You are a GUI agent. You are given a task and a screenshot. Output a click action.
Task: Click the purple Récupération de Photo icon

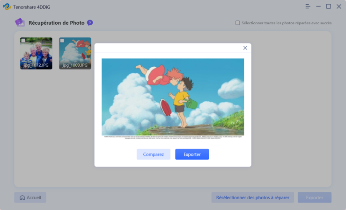20,22
